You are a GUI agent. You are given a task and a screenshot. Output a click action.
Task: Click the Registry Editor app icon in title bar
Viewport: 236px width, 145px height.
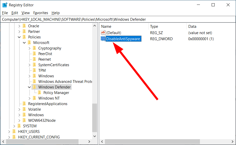[5, 5]
